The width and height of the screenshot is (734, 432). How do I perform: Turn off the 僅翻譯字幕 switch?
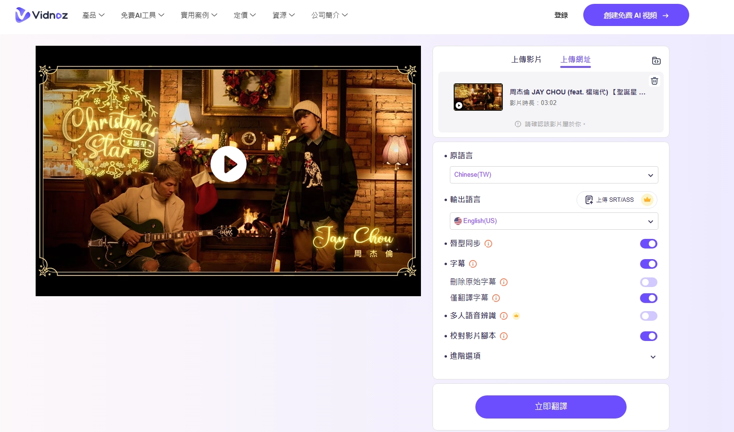(x=648, y=298)
